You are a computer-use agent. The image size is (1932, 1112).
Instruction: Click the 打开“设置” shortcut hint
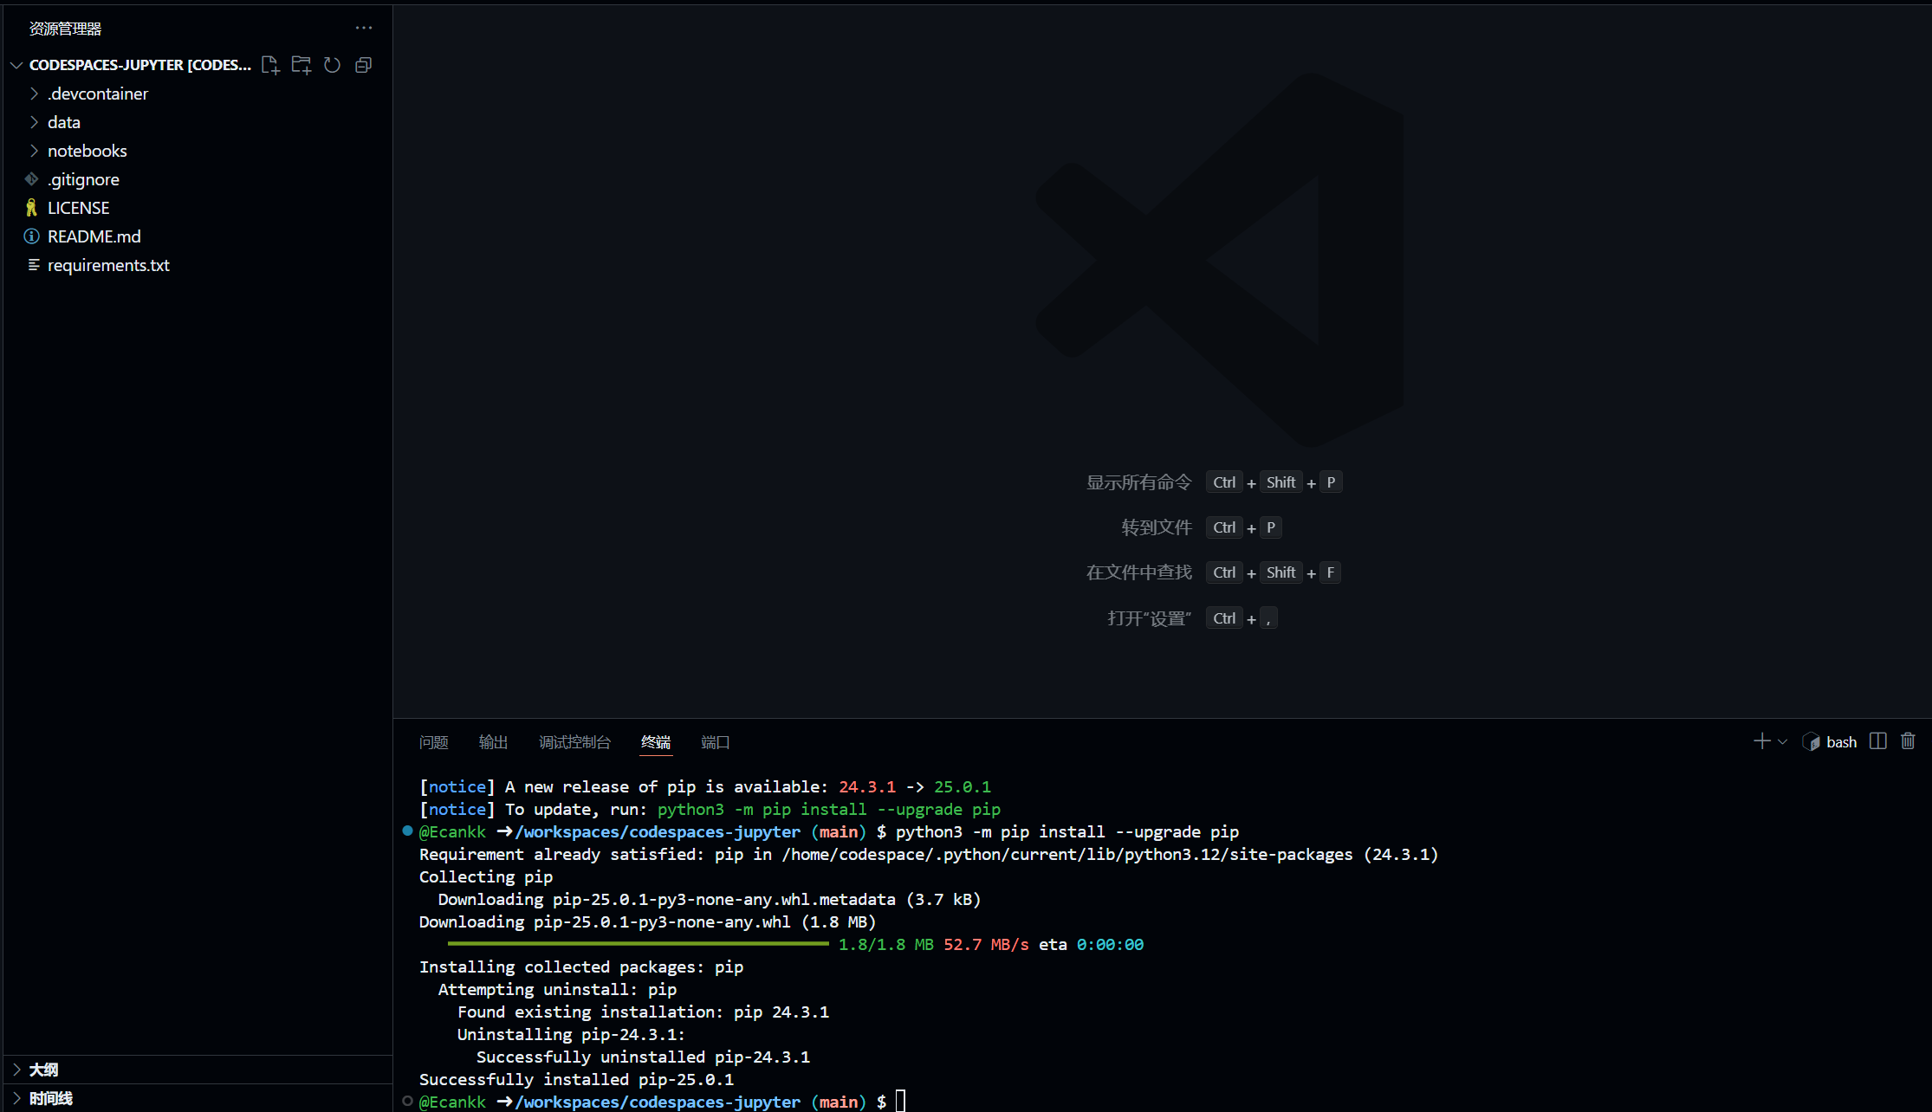coord(1150,618)
